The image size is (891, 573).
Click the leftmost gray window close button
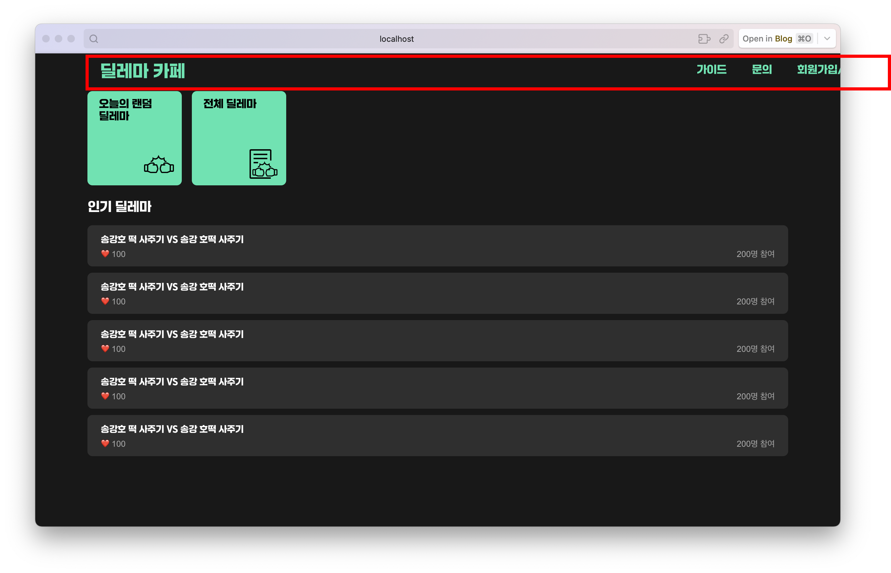pyautogui.click(x=46, y=39)
